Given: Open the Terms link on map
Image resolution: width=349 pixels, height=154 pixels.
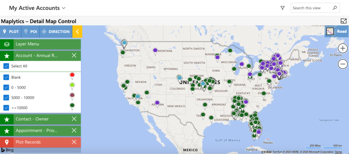Looking at the screenshot, I should (x=338, y=152).
